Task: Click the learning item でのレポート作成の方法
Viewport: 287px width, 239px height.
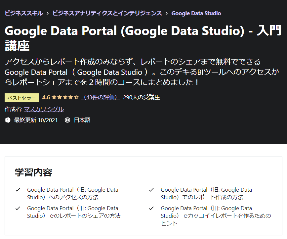Action: pos(206,194)
